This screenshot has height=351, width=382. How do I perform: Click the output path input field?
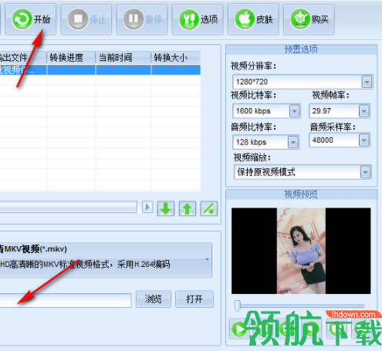pos(66,300)
